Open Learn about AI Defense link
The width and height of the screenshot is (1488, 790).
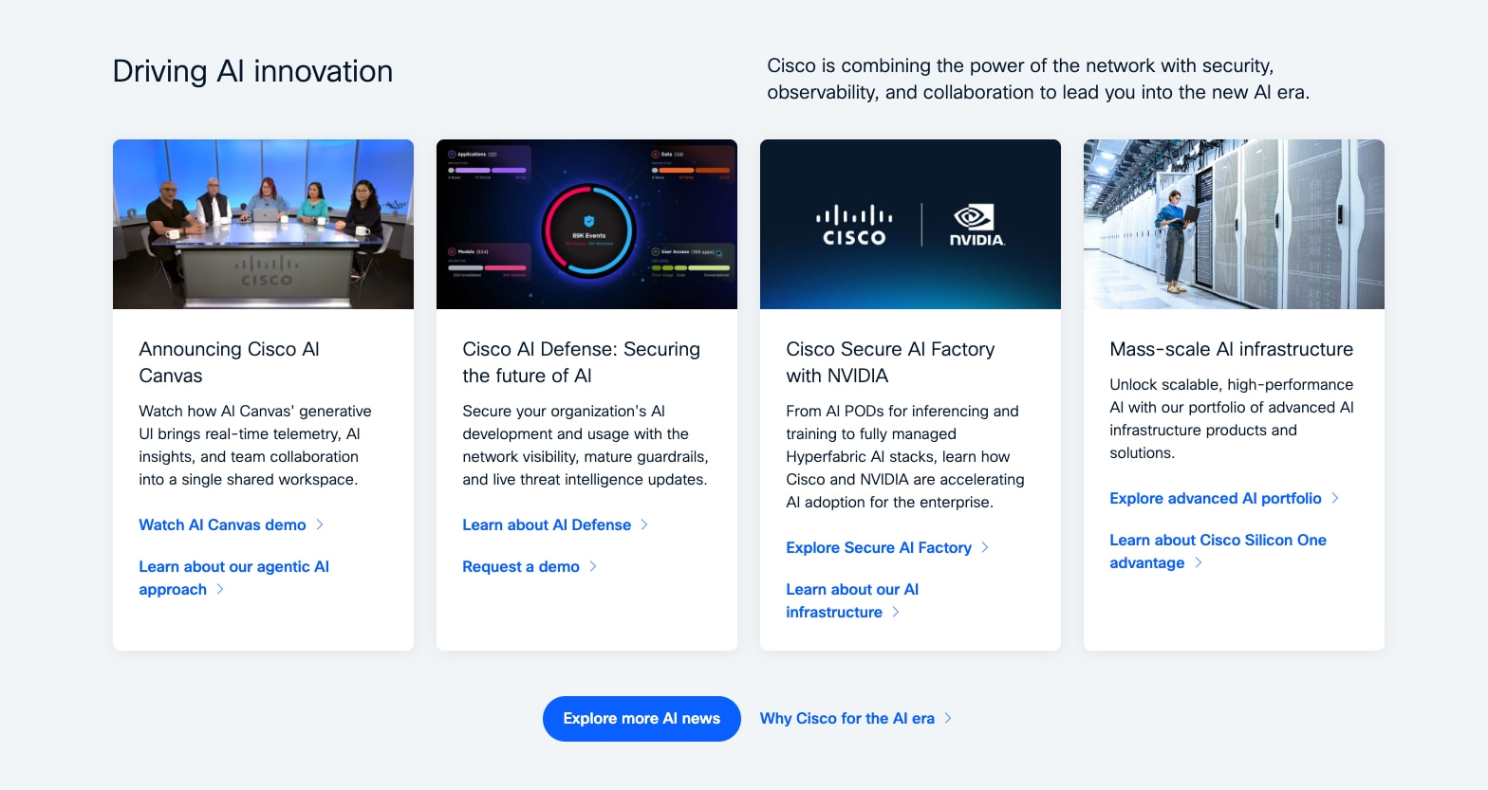click(x=547, y=524)
